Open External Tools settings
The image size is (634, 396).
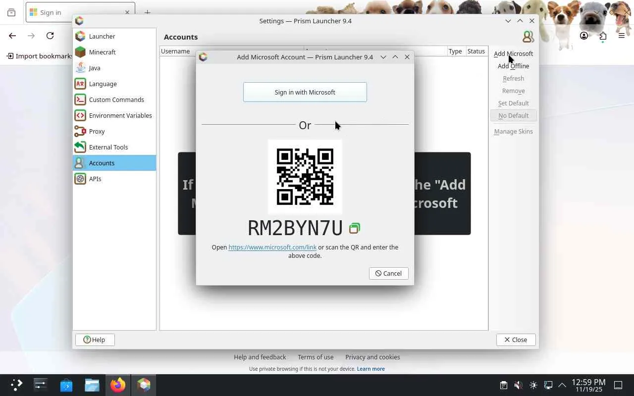tap(114, 147)
